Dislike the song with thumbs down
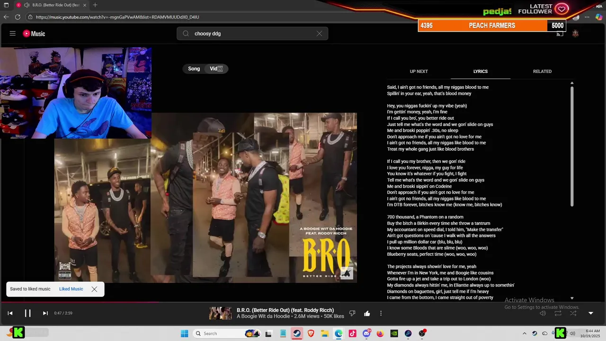The height and width of the screenshot is (341, 606). pos(352,313)
